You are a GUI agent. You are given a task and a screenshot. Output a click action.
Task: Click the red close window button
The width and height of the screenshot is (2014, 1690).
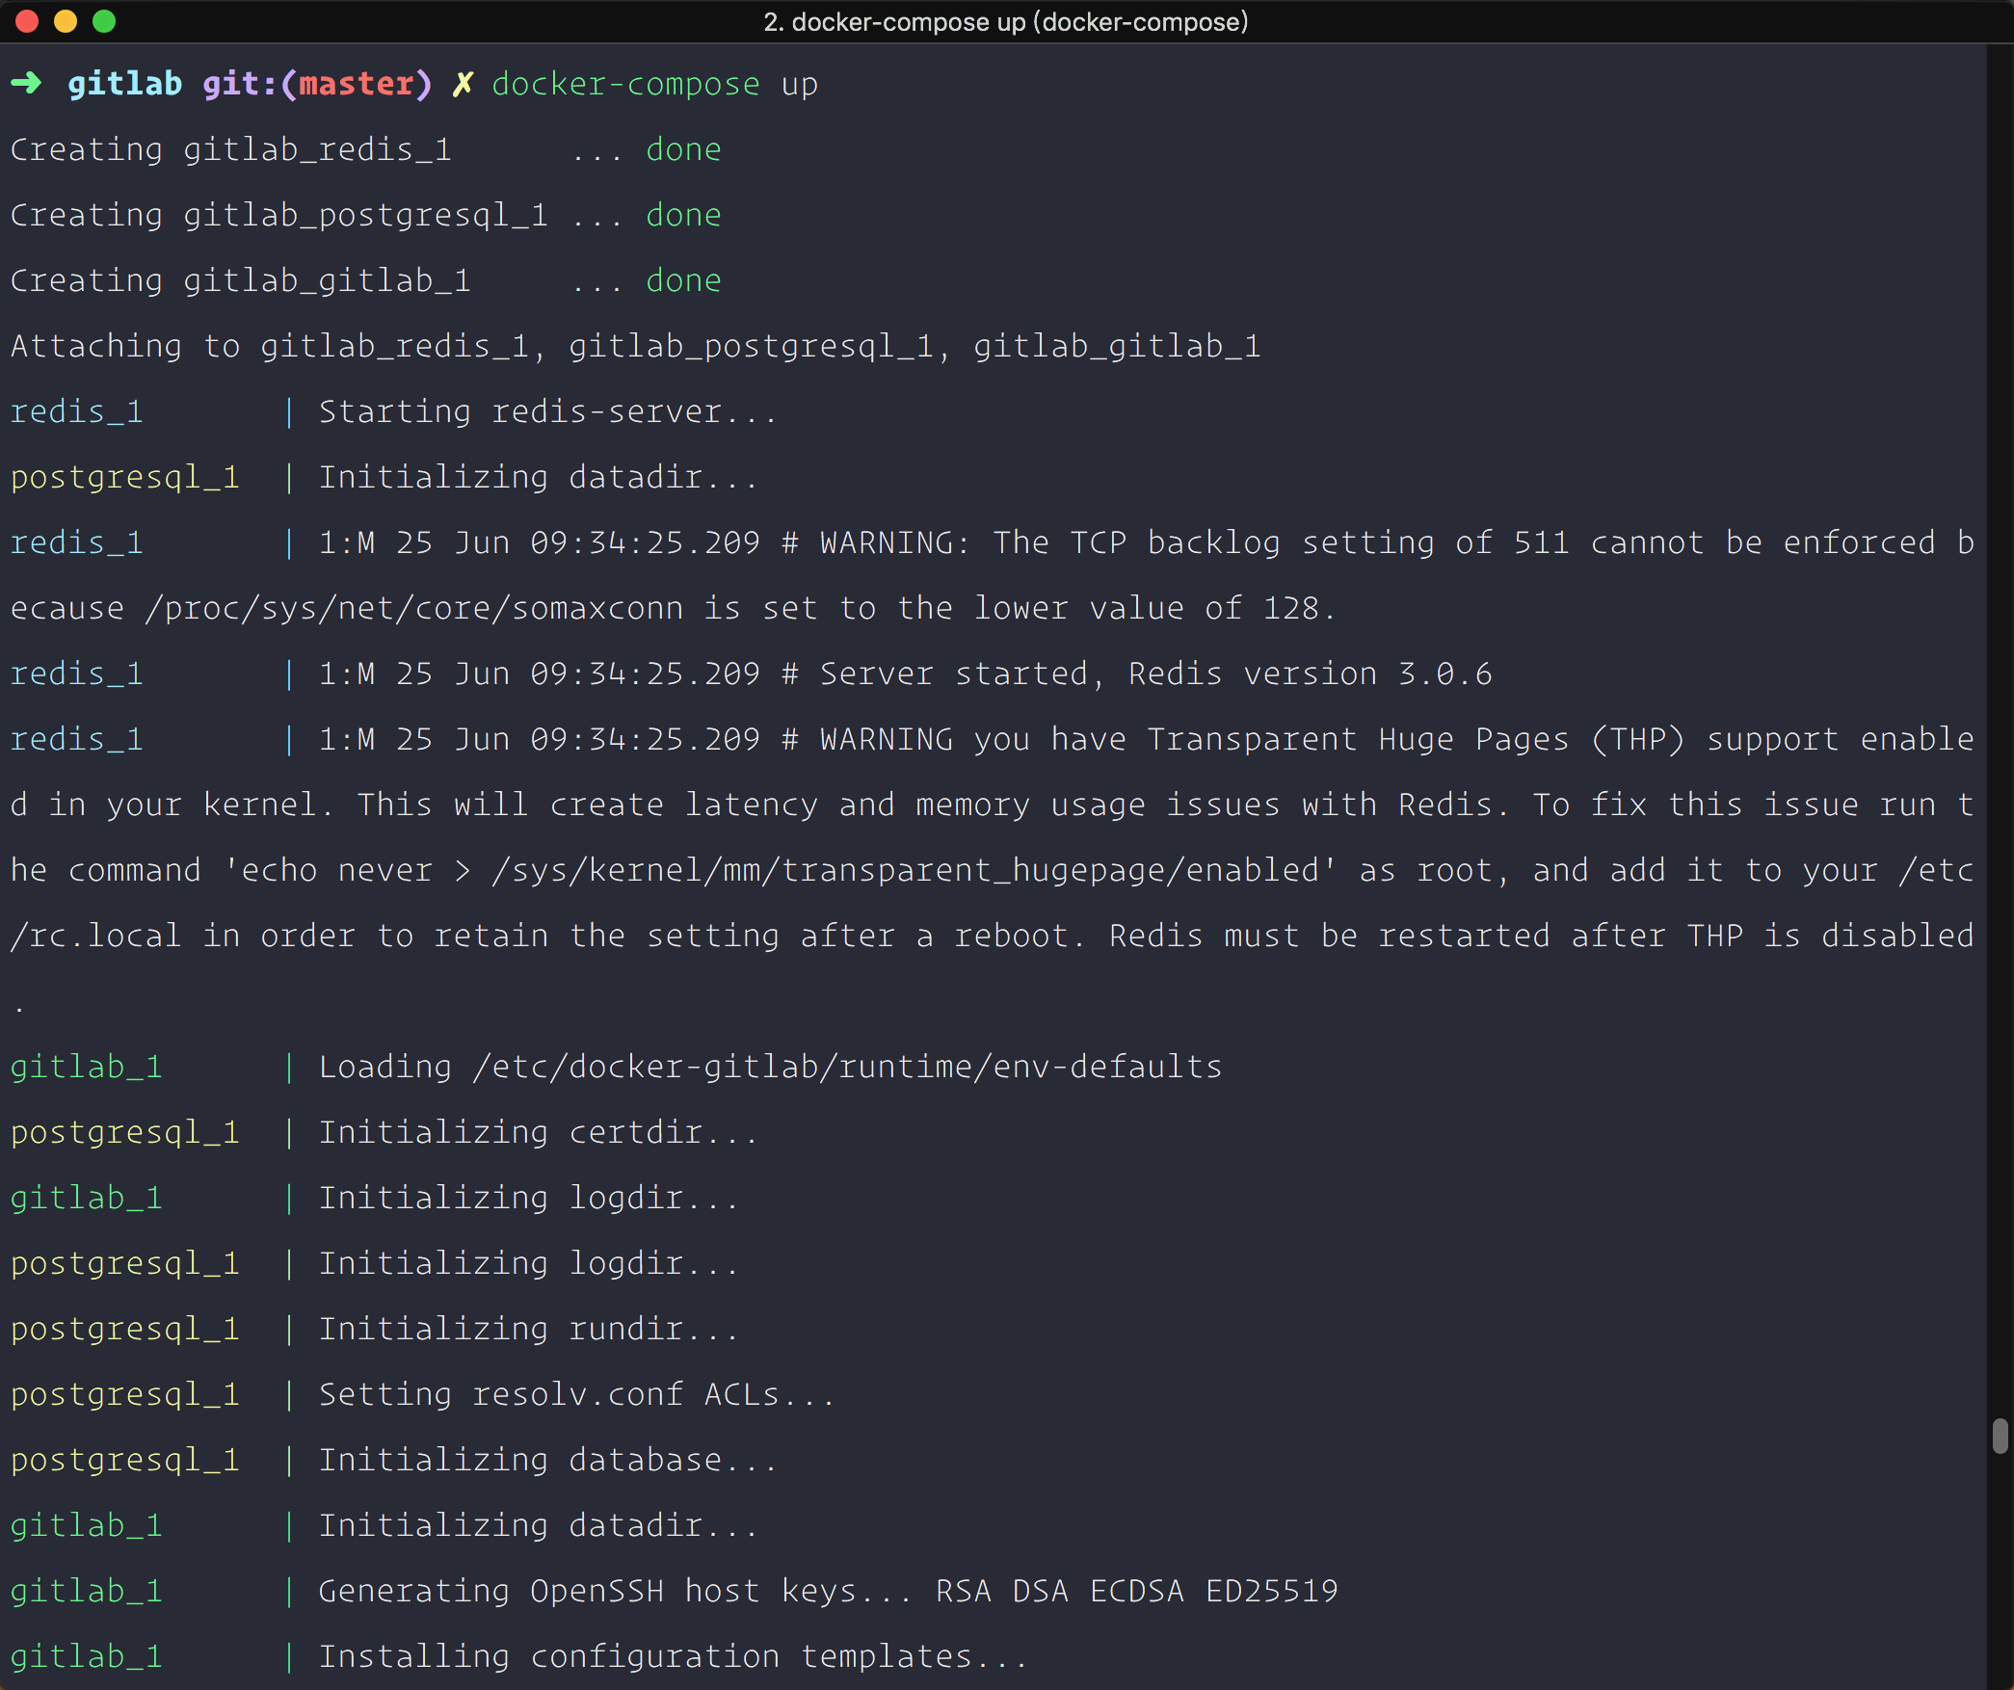(27, 21)
